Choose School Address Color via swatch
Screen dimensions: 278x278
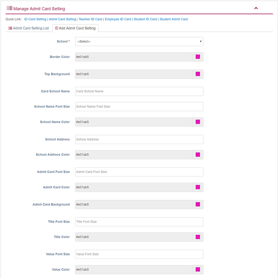pos(198,155)
